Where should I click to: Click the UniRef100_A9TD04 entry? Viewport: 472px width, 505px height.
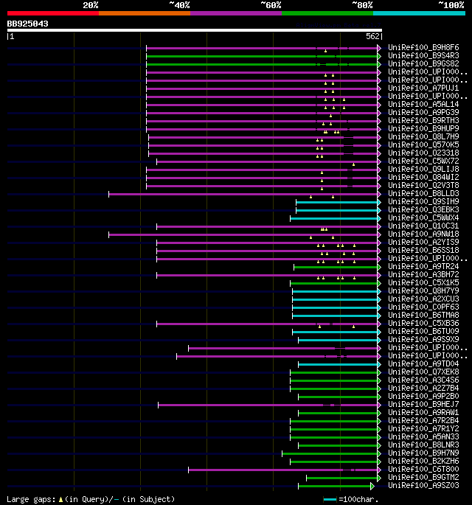[x=423, y=363]
